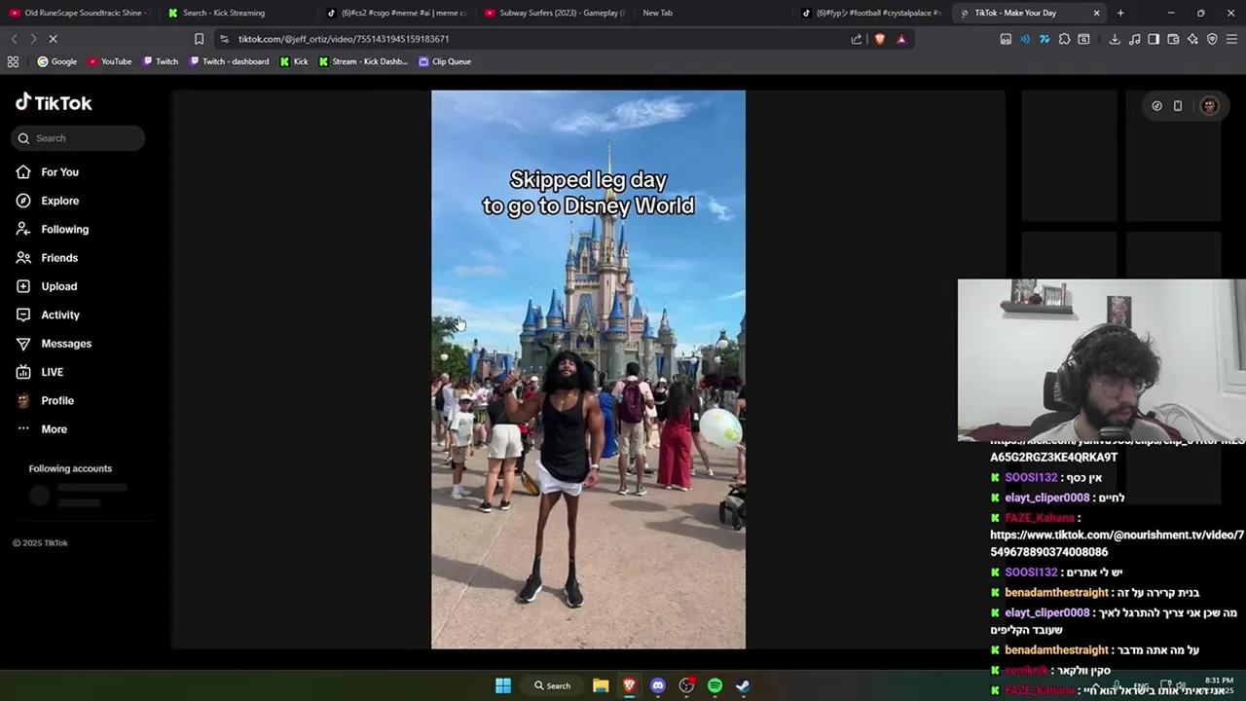The height and width of the screenshot is (701, 1246).
Task: Click the webcam overlay thumbnail
Action: pos(1102,360)
